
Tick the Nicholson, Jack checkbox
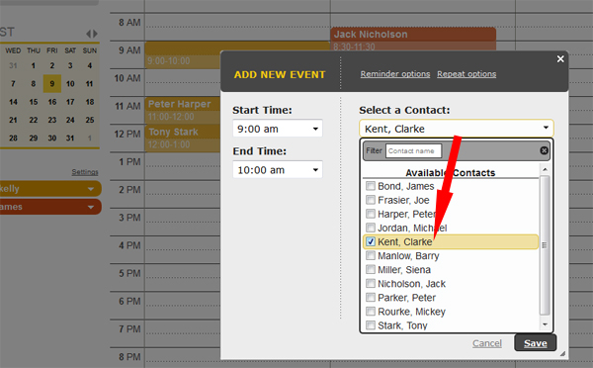(x=371, y=283)
